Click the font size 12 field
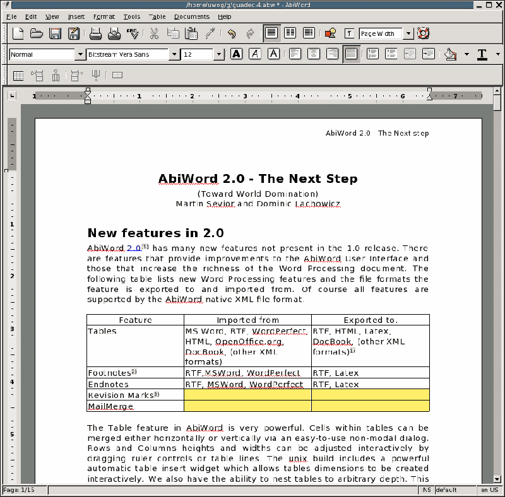Image resolution: width=505 pixels, height=497 pixels. point(197,54)
